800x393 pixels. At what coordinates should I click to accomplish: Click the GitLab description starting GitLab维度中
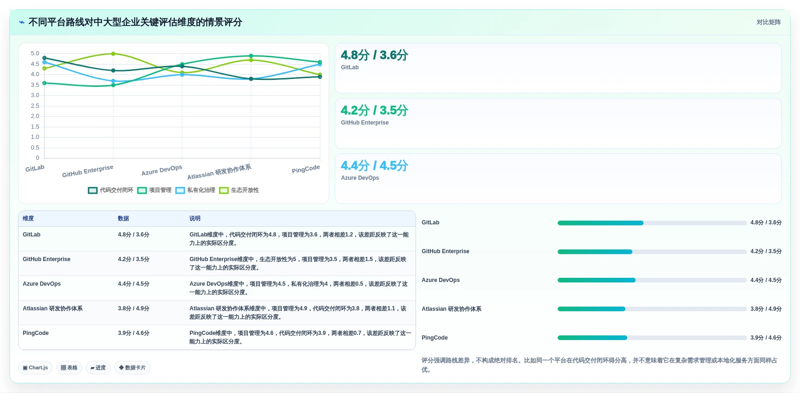point(299,239)
